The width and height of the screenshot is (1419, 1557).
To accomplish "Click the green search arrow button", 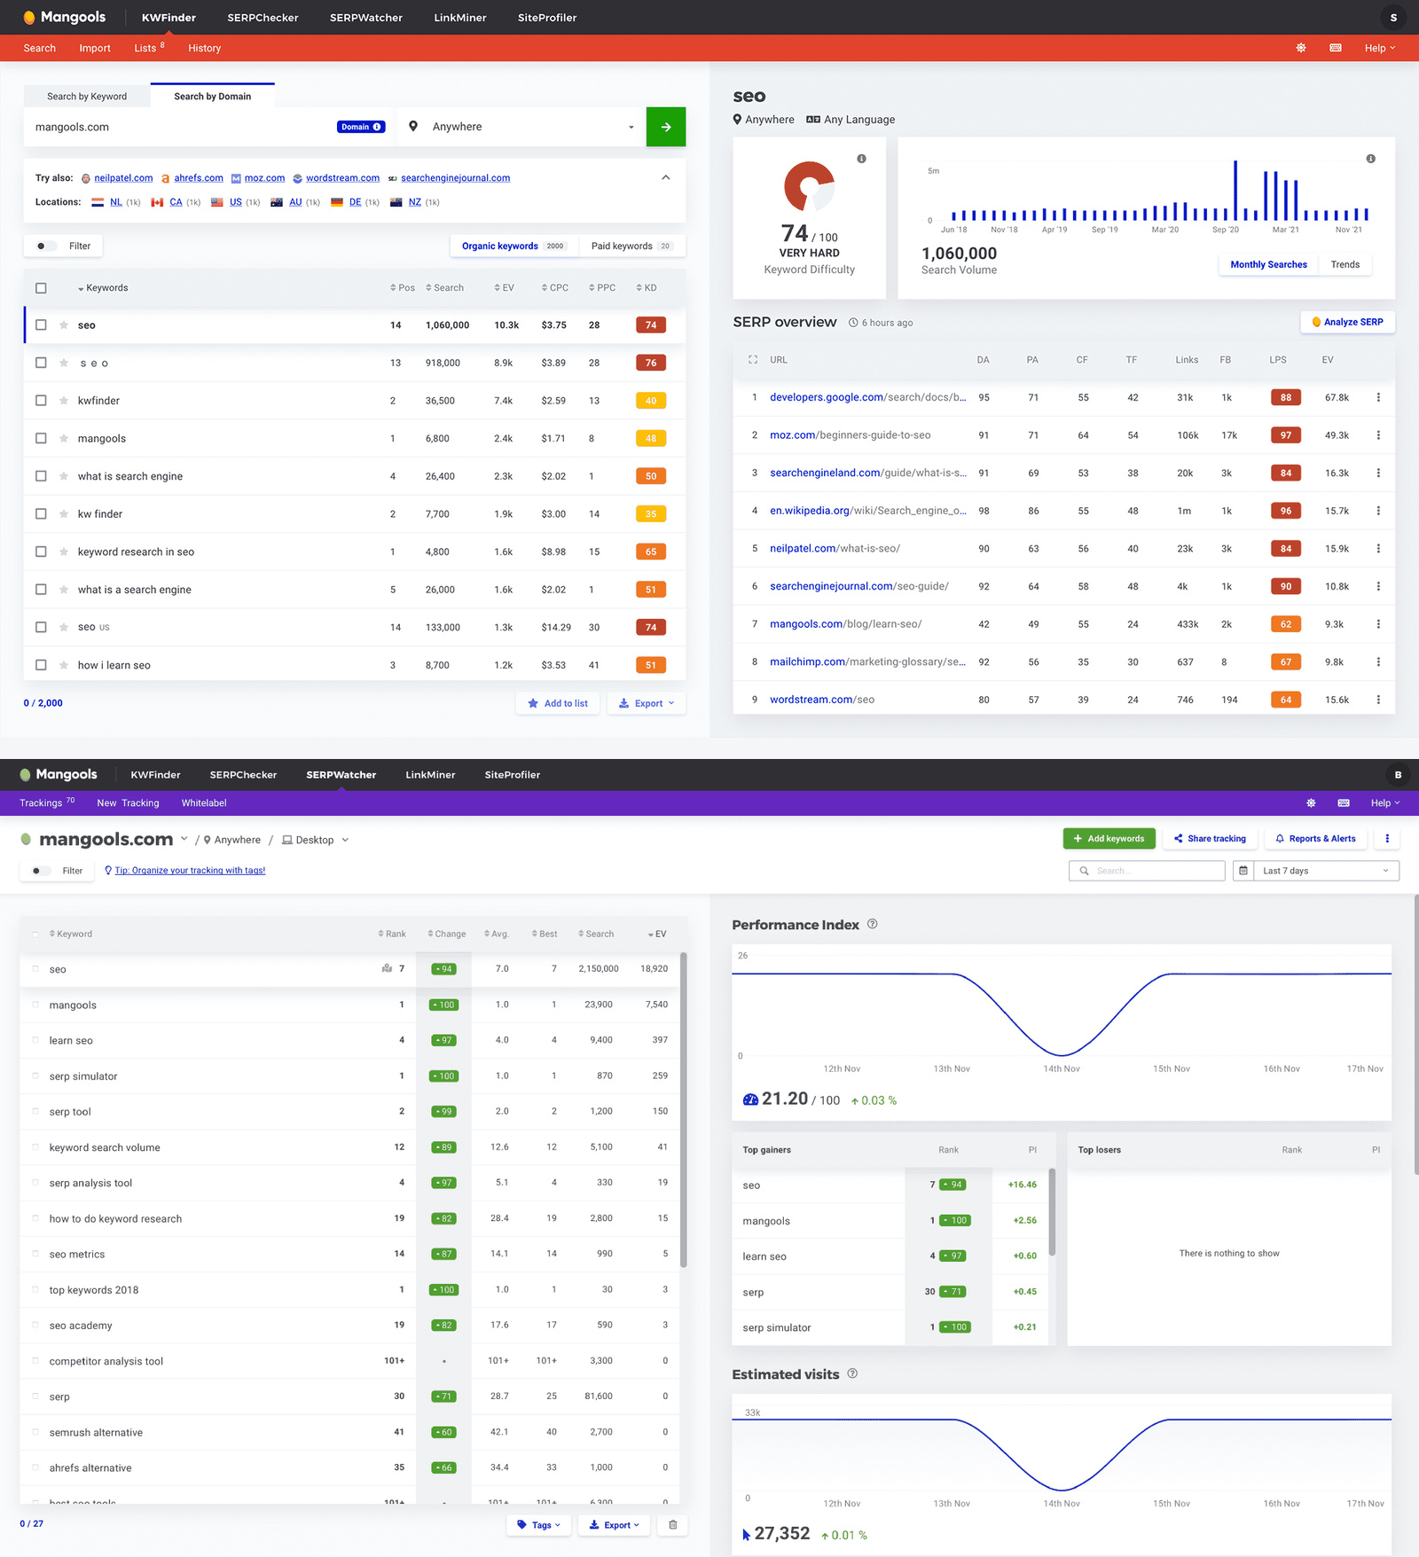I will 665,127.
